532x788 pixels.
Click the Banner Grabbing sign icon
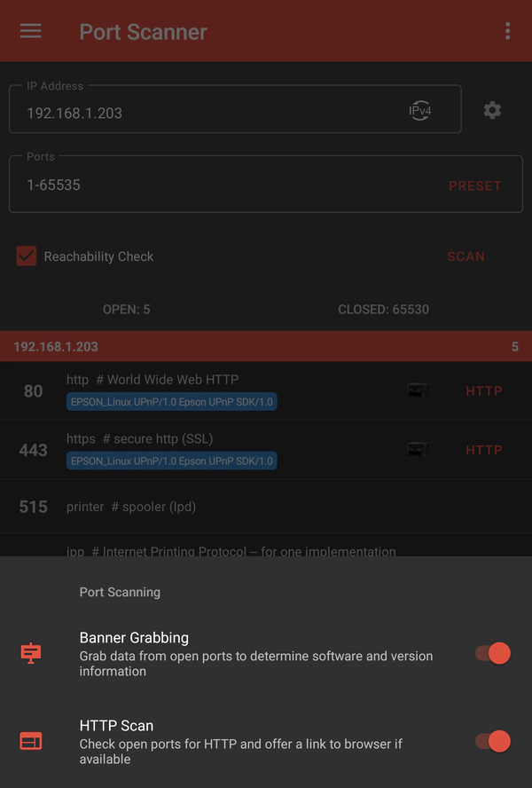[x=31, y=653]
